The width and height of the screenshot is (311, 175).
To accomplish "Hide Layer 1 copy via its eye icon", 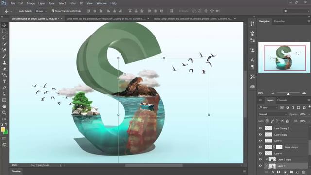I will pos(260,159).
